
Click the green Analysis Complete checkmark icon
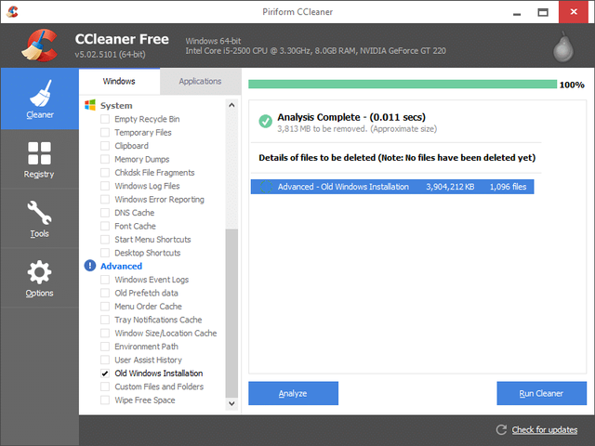pyautogui.click(x=264, y=121)
